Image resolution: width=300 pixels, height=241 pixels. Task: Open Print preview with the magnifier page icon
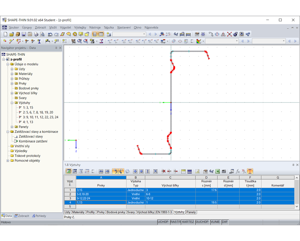42,34
